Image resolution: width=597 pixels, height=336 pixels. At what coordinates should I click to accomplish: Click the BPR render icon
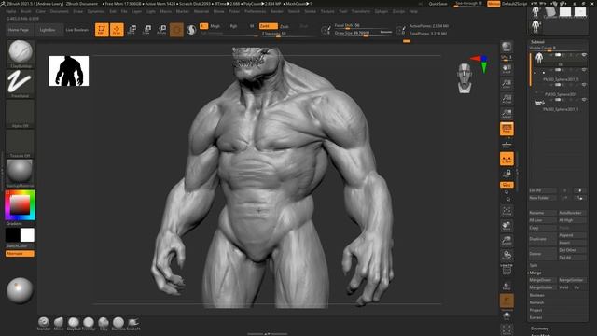507,47
